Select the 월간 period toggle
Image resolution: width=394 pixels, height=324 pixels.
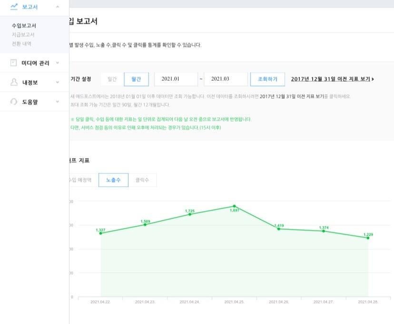136,79
